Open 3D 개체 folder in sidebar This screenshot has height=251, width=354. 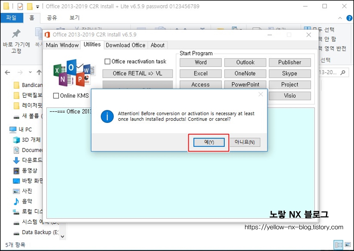tap(27, 140)
